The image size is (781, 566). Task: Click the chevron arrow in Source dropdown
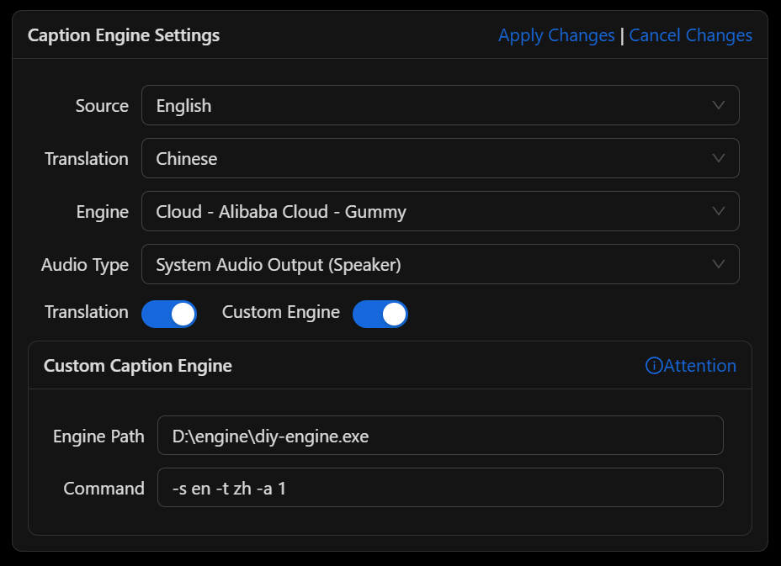click(719, 105)
